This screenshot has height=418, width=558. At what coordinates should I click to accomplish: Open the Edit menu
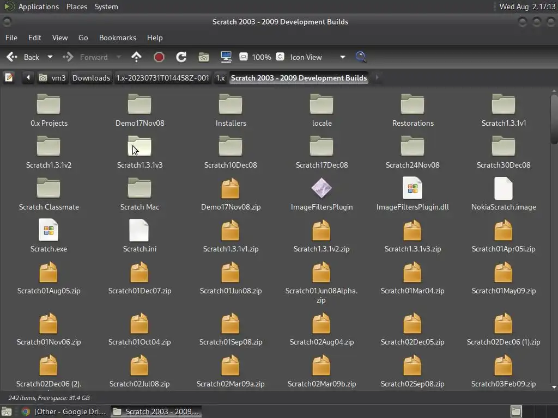click(x=34, y=38)
